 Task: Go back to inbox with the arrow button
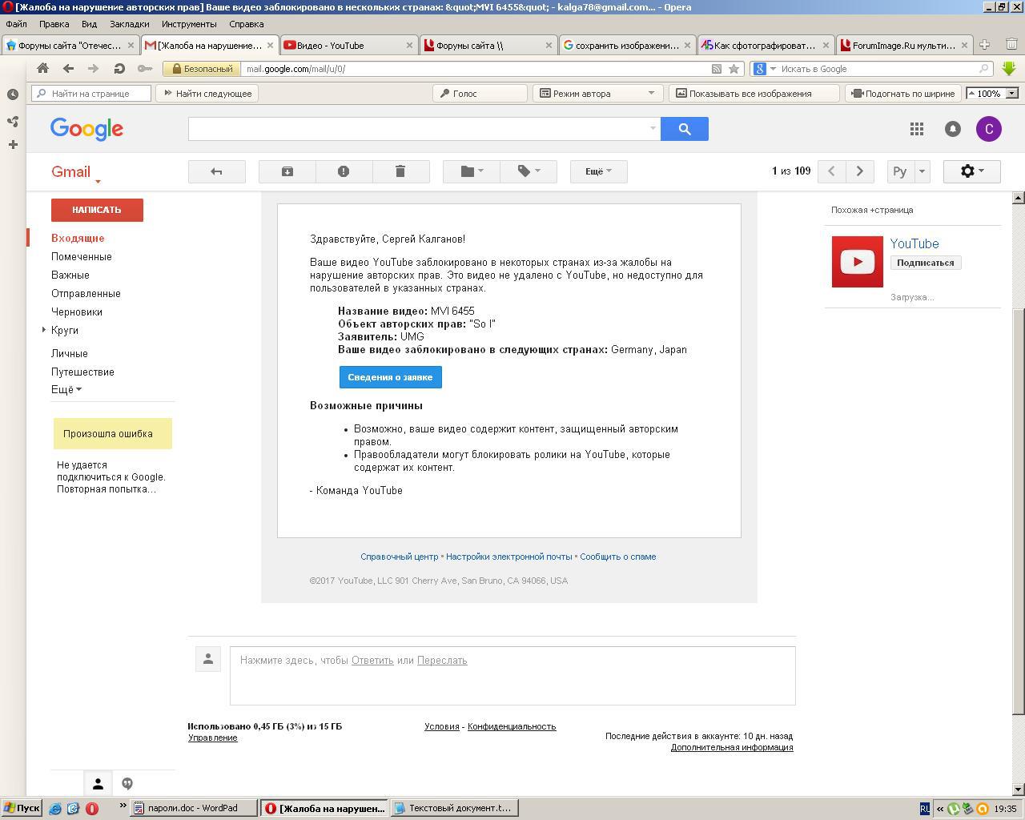216,171
